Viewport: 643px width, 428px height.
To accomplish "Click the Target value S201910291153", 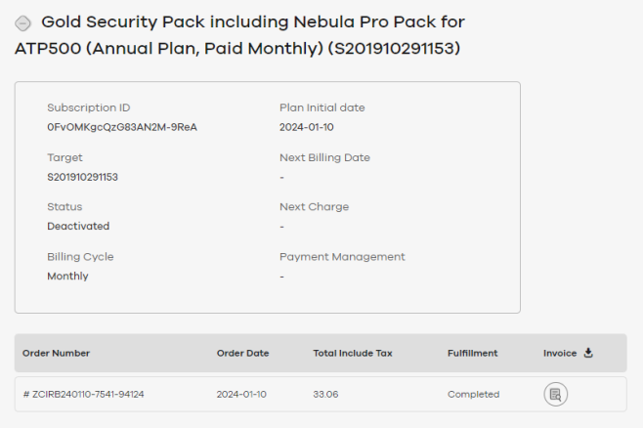I will pos(82,177).
